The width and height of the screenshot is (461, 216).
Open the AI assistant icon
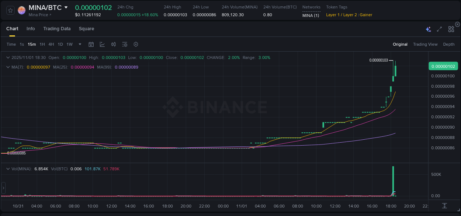429,29
